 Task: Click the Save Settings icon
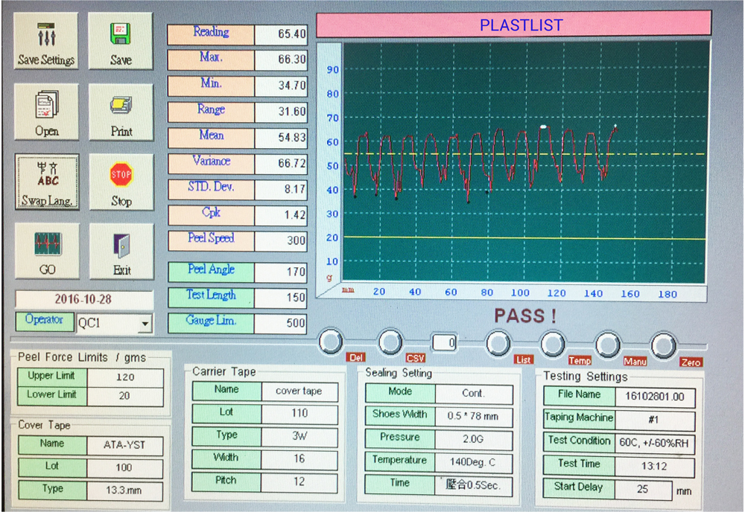[x=46, y=41]
